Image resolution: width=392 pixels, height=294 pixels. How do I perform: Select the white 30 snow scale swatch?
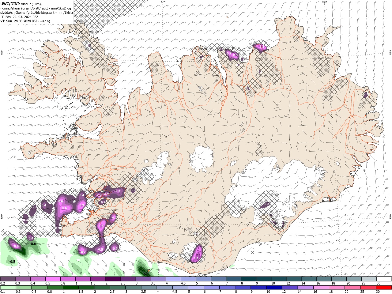pyautogui.click(x=384, y=279)
